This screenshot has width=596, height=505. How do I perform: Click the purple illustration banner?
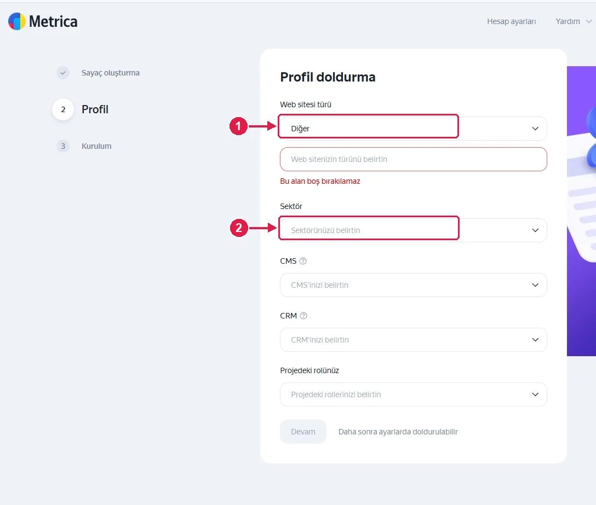click(581, 211)
